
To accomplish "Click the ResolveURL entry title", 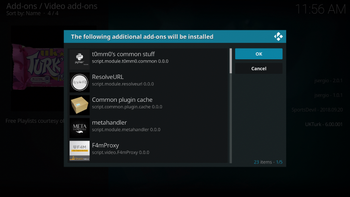I will pyautogui.click(x=108, y=77).
